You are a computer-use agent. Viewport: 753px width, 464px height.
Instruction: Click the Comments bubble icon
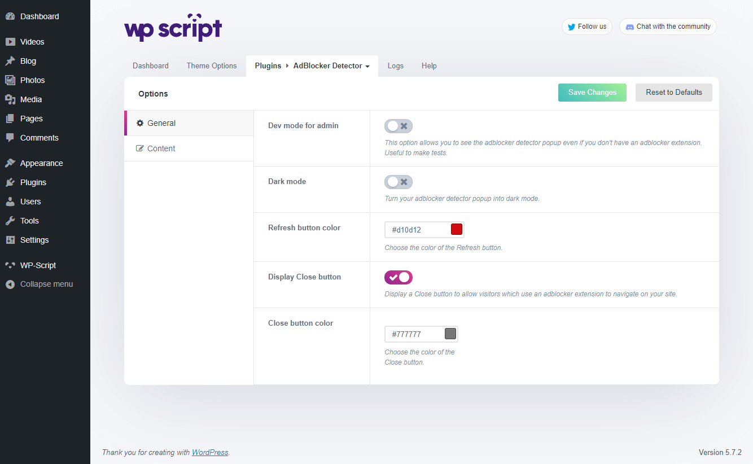(10, 138)
